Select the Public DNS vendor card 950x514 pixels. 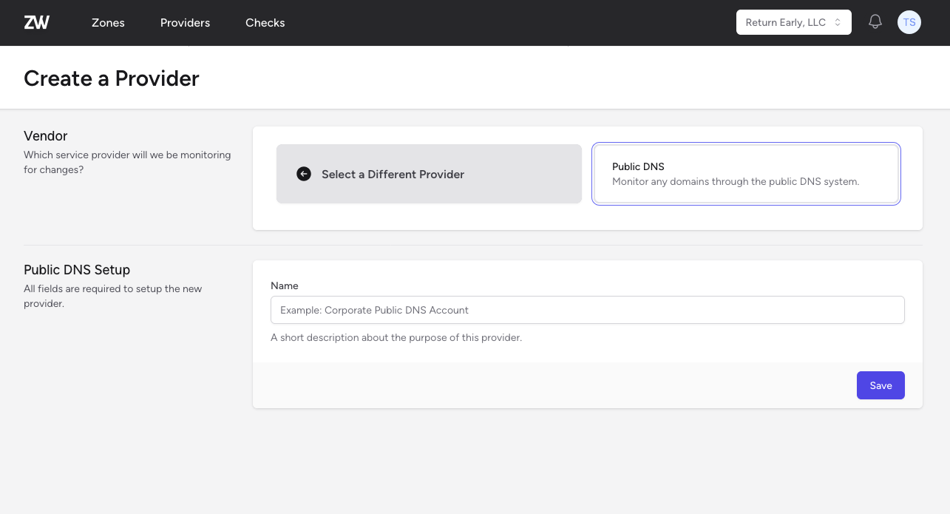coord(746,173)
